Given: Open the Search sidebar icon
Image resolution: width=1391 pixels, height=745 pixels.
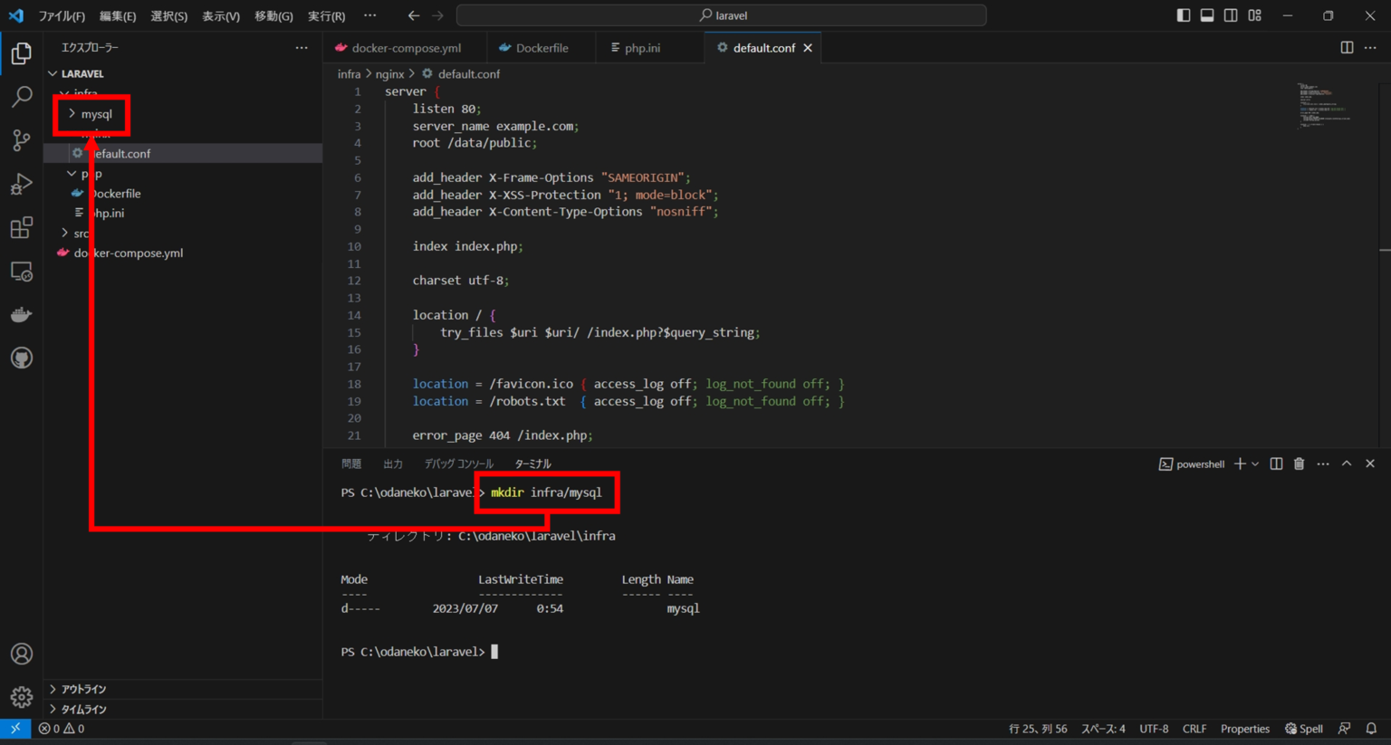Looking at the screenshot, I should pos(22,96).
